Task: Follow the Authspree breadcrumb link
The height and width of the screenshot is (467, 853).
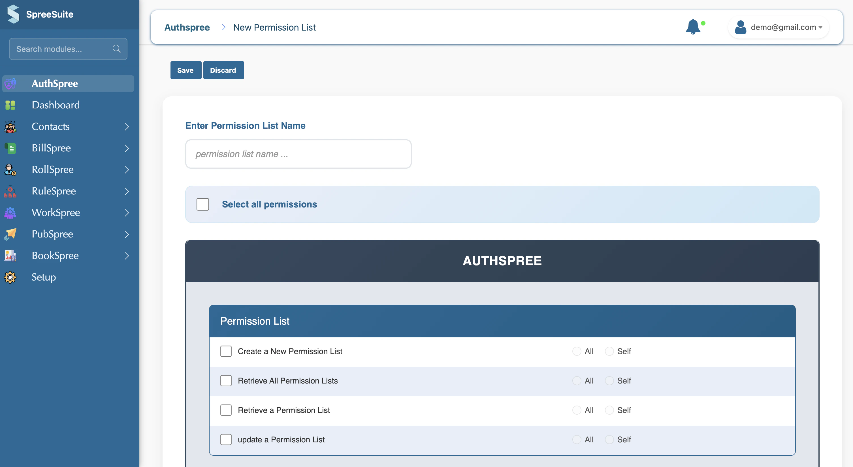Action: (x=187, y=27)
